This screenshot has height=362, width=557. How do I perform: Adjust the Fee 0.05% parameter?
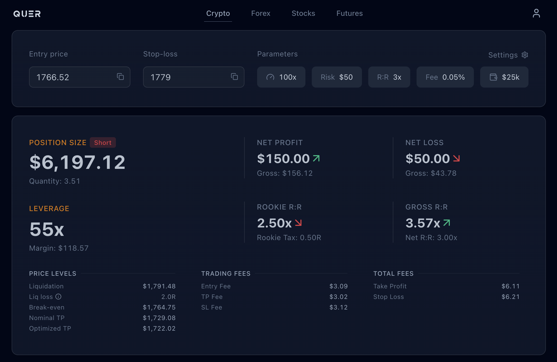click(x=445, y=77)
